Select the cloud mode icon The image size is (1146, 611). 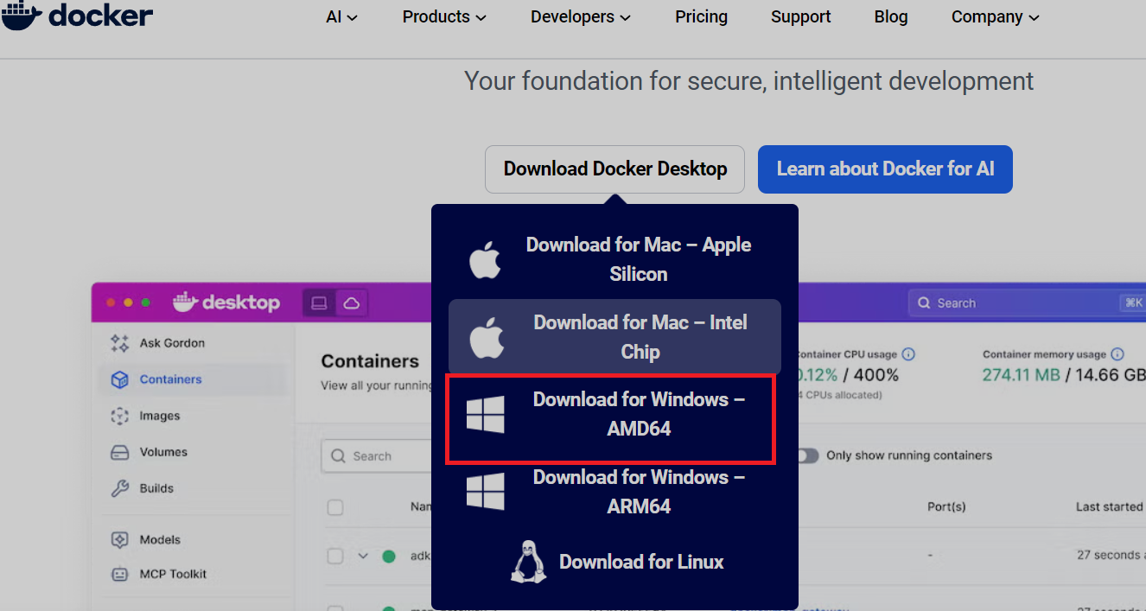[x=351, y=302]
